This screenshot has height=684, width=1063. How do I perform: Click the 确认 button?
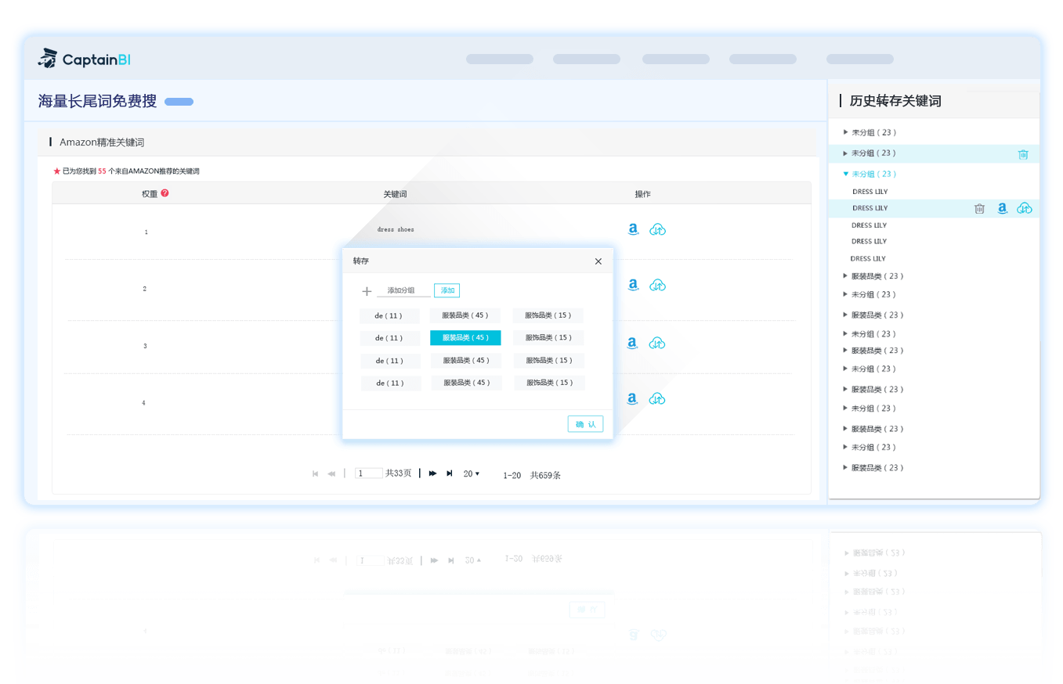585,424
